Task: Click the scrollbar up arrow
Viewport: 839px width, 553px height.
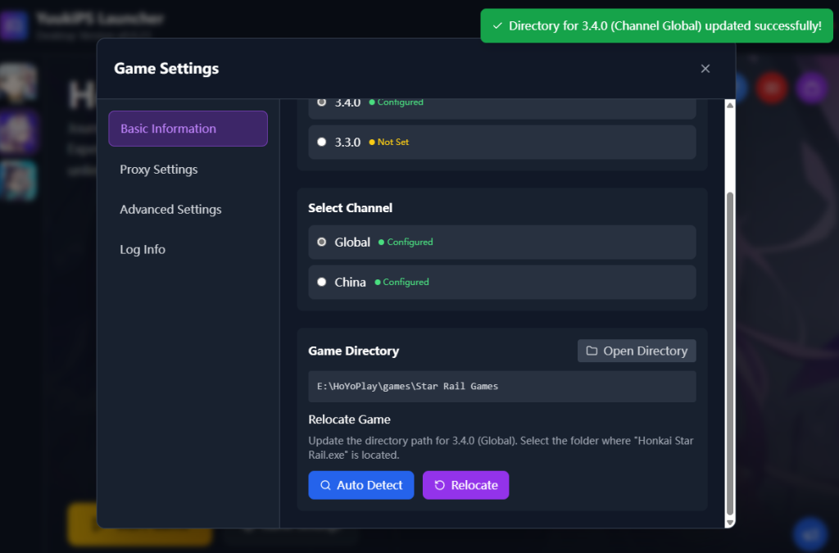Action: click(729, 105)
